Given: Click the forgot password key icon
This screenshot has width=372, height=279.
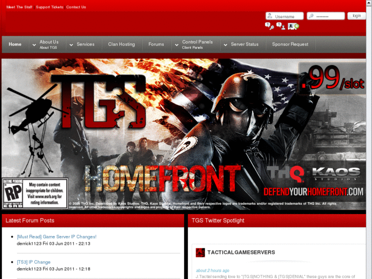Looking at the screenshot, I should 270,26.
